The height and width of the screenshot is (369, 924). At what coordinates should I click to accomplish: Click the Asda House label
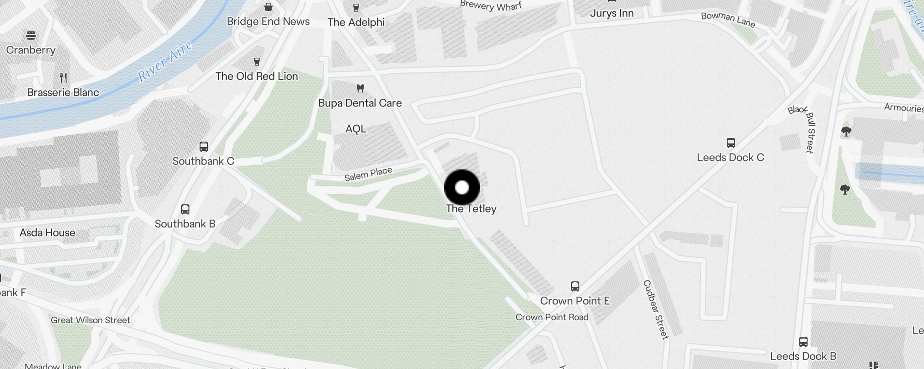47,232
